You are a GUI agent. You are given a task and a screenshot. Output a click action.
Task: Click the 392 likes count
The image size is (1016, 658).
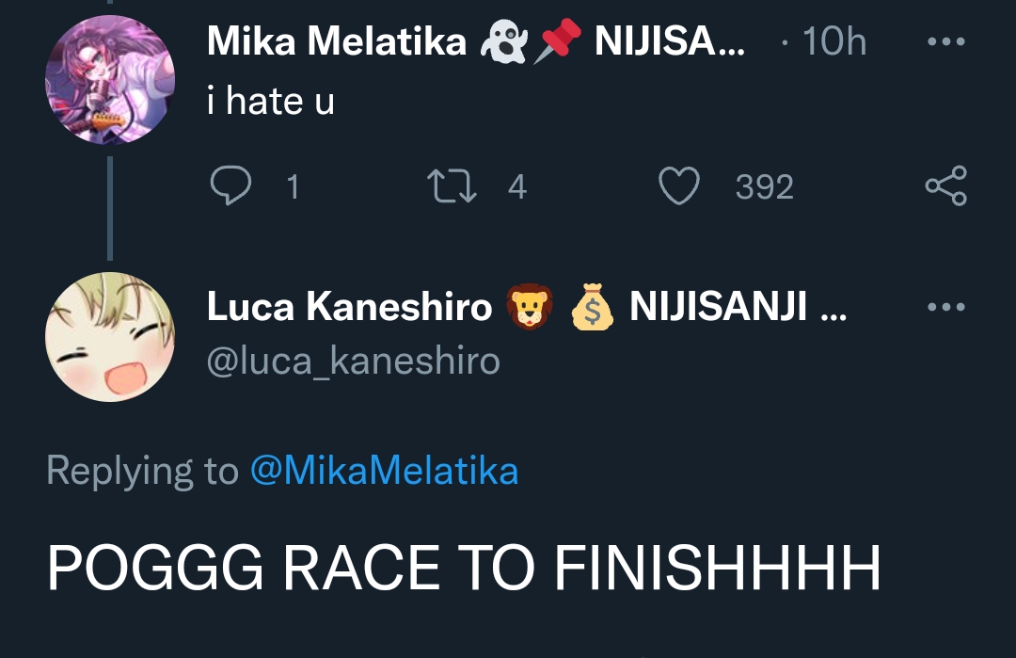pyautogui.click(x=764, y=187)
